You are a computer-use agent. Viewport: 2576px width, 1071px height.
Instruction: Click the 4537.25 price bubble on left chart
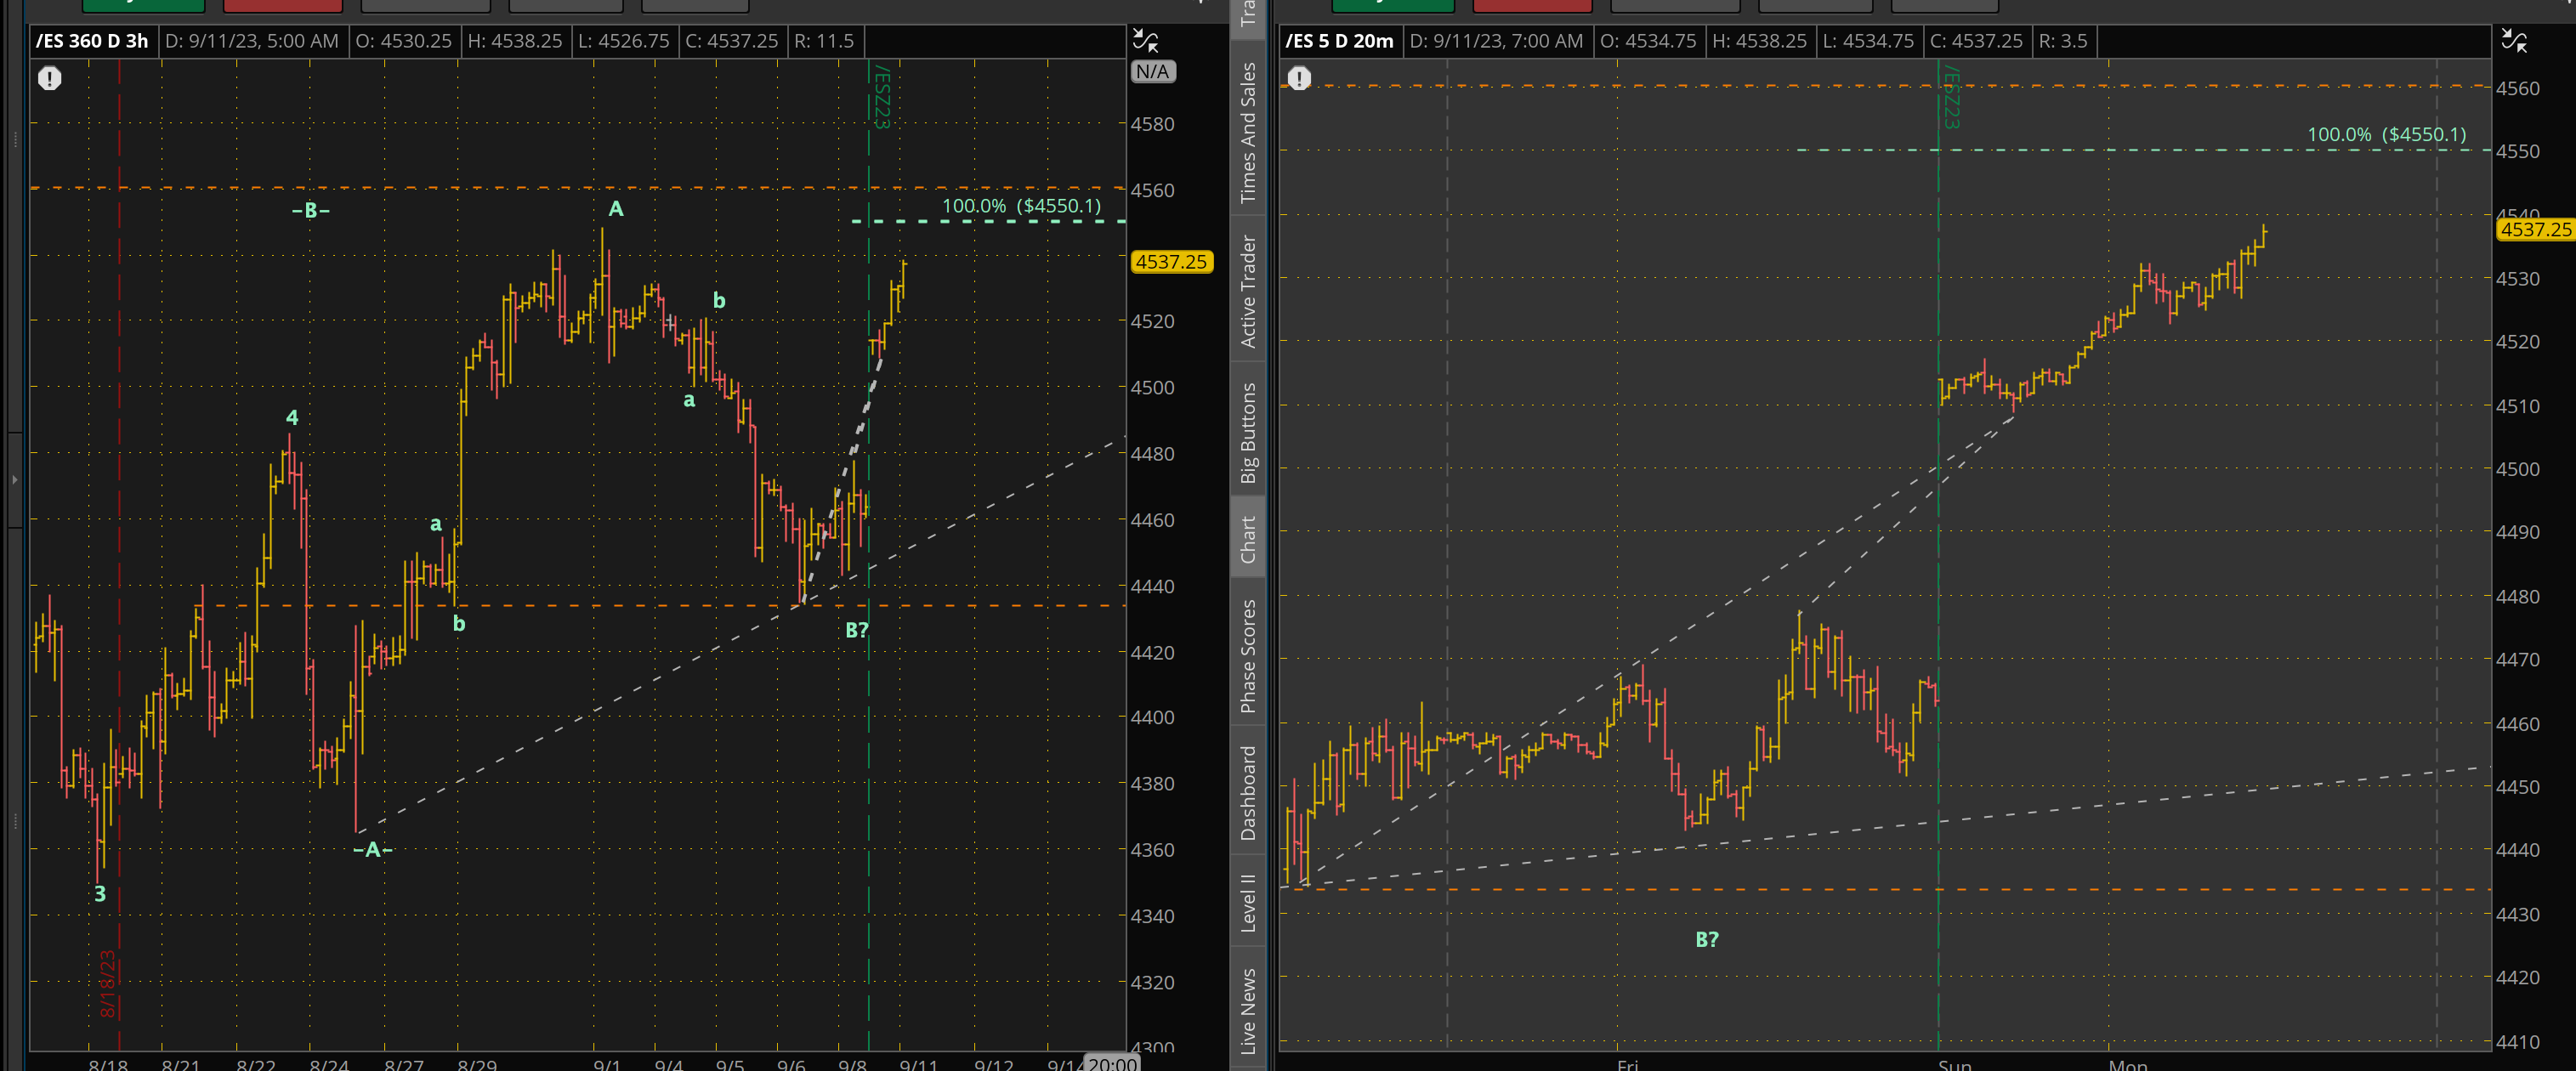point(1171,262)
